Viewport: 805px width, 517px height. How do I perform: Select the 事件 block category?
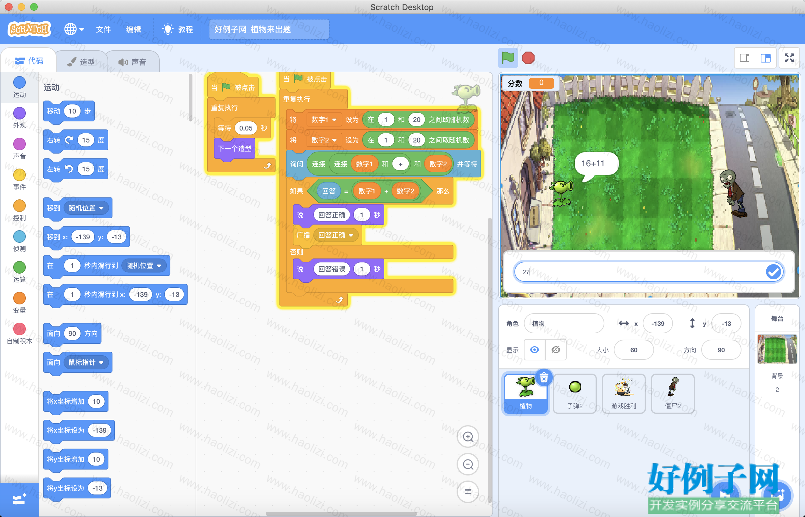(19, 180)
